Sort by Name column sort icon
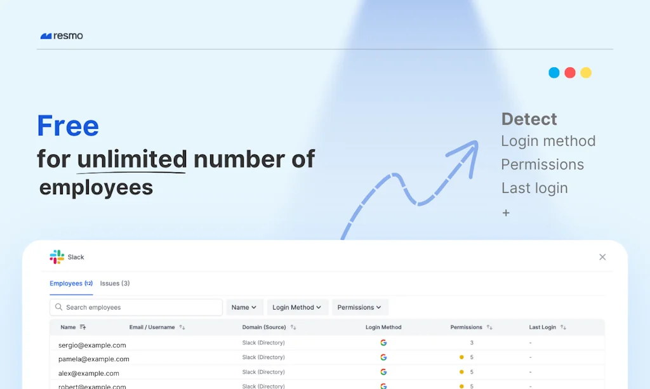The width and height of the screenshot is (650, 389). (x=83, y=327)
